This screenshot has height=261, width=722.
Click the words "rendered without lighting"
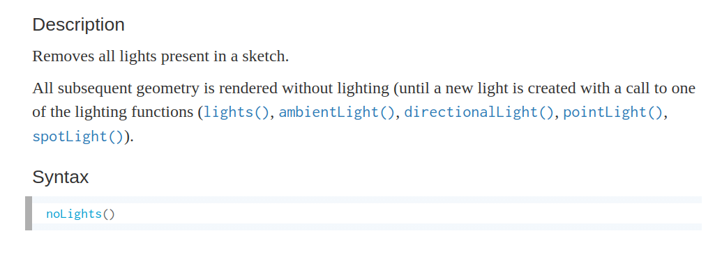(304, 88)
